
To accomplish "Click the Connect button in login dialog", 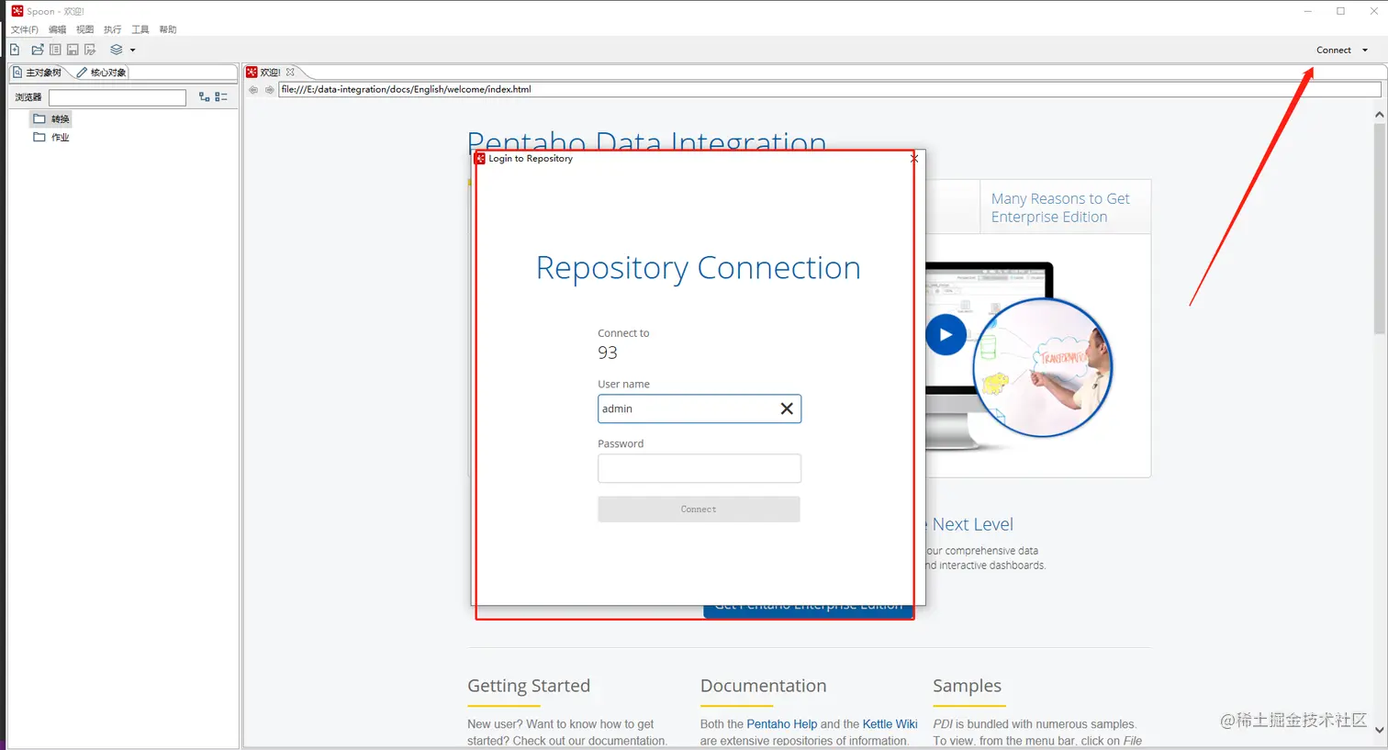I will point(699,509).
